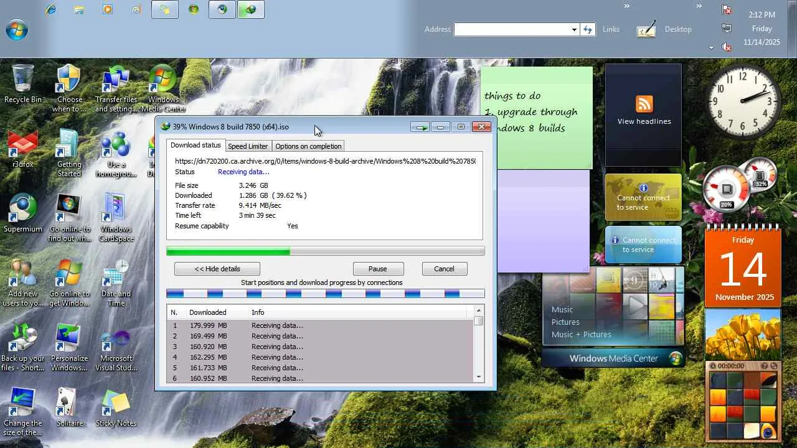Screen dimensions: 797x448
Task: Click the Action Center flag tray icon
Action: 727,9
